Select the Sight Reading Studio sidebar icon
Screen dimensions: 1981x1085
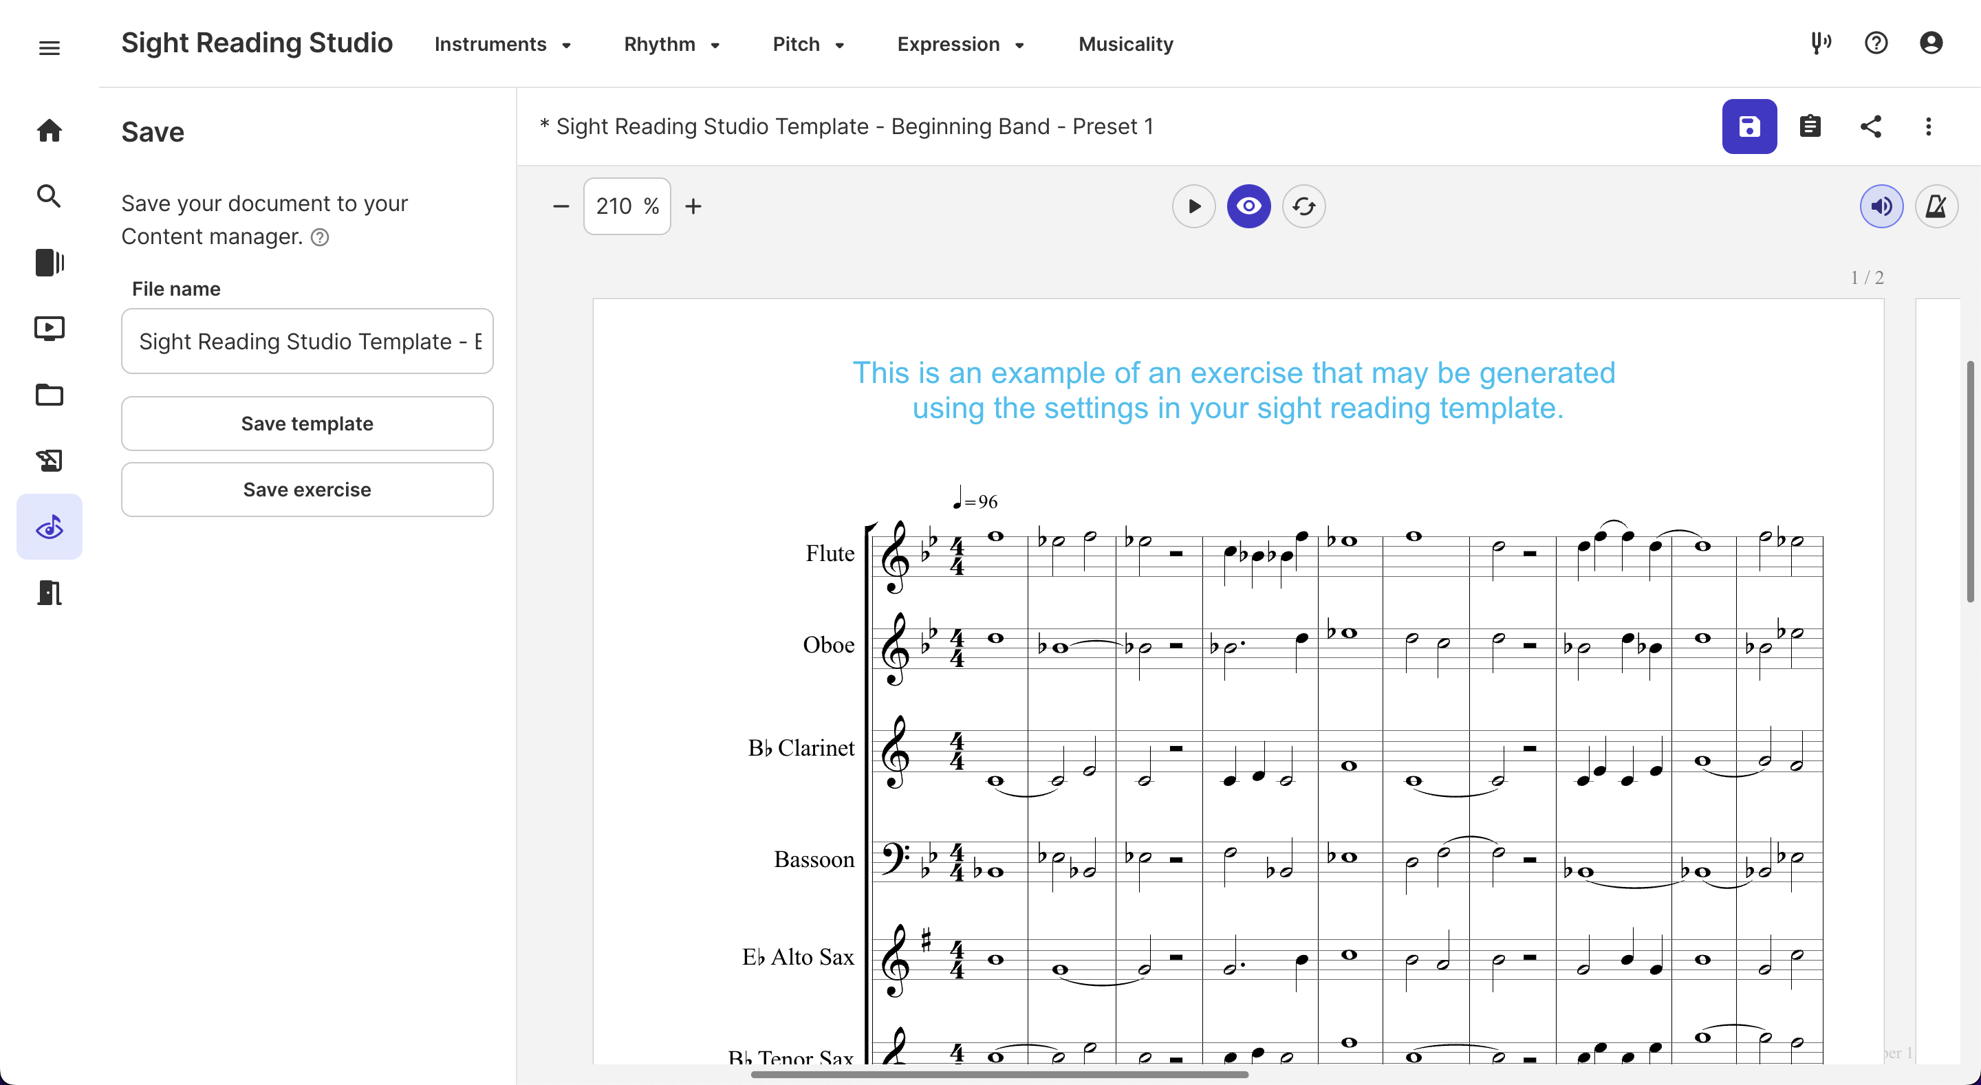pyautogui.click(x=48, y=527)
